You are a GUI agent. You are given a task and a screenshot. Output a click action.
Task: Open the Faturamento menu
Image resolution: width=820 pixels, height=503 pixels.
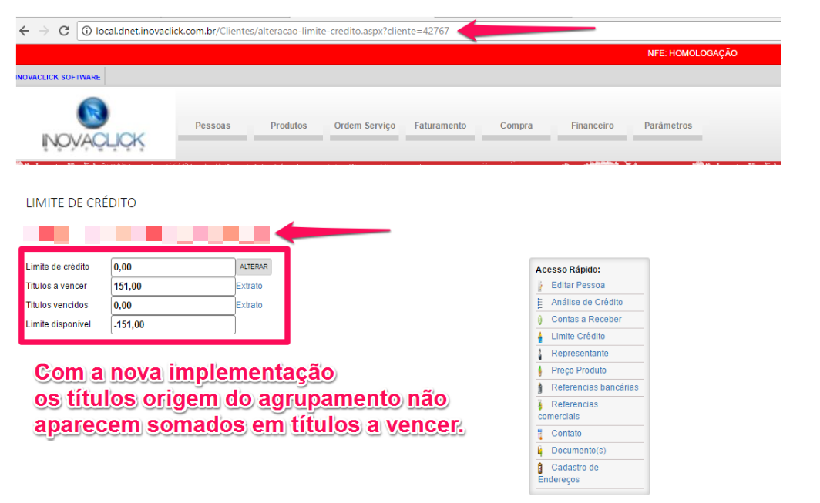(440, 126)
